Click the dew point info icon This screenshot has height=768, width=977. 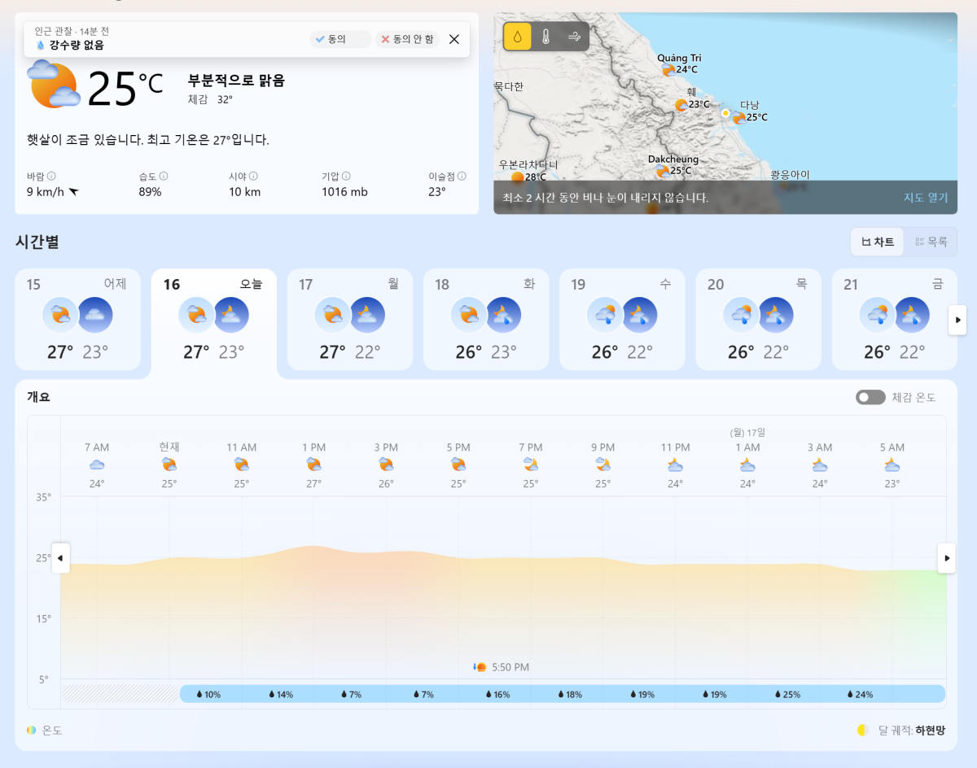(462, 176)
